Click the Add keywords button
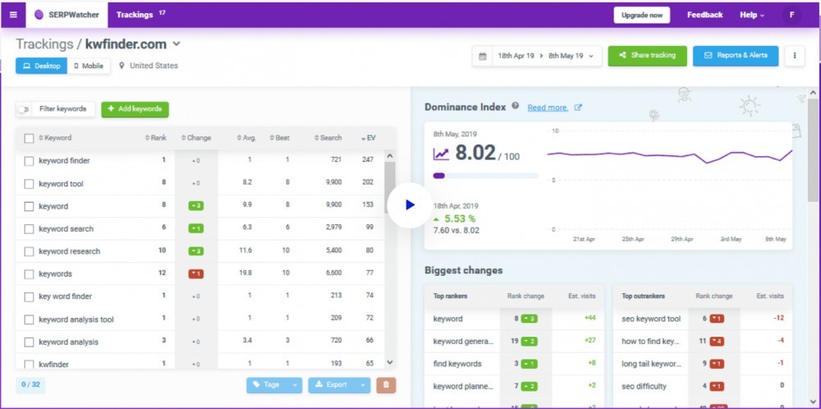This screenshot has width=821, height=409. (135, 109)
